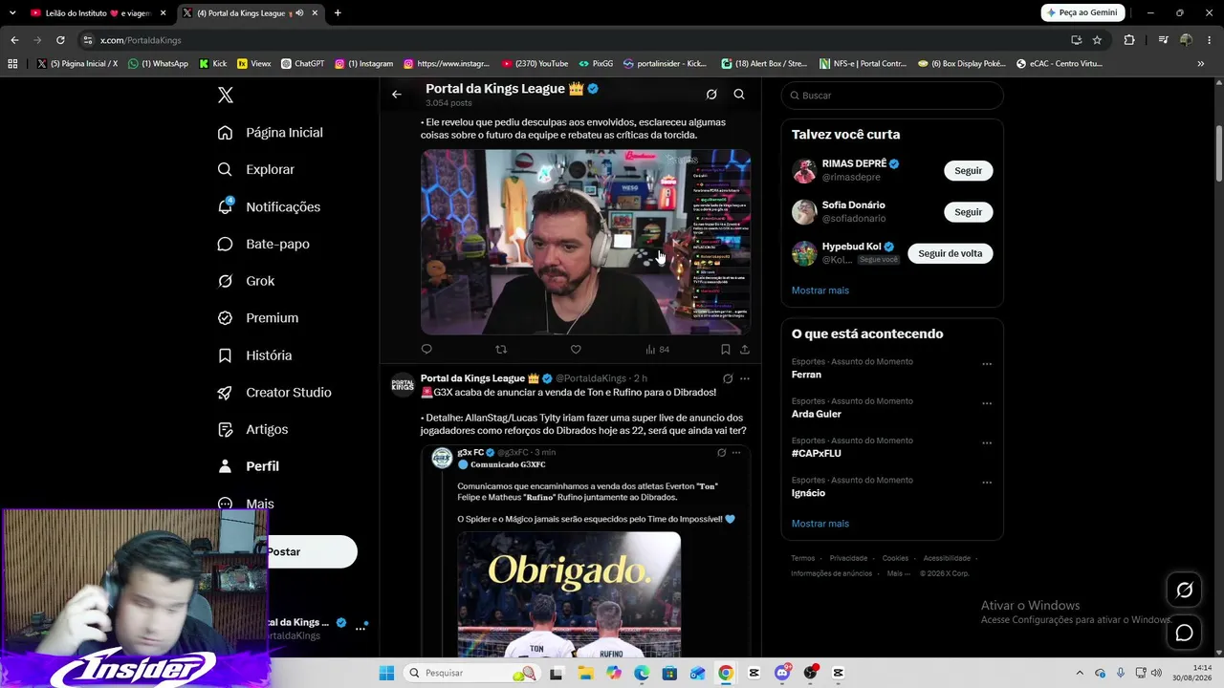
Task: Search within Portal da Kings League profile
Action: (739, 95)
